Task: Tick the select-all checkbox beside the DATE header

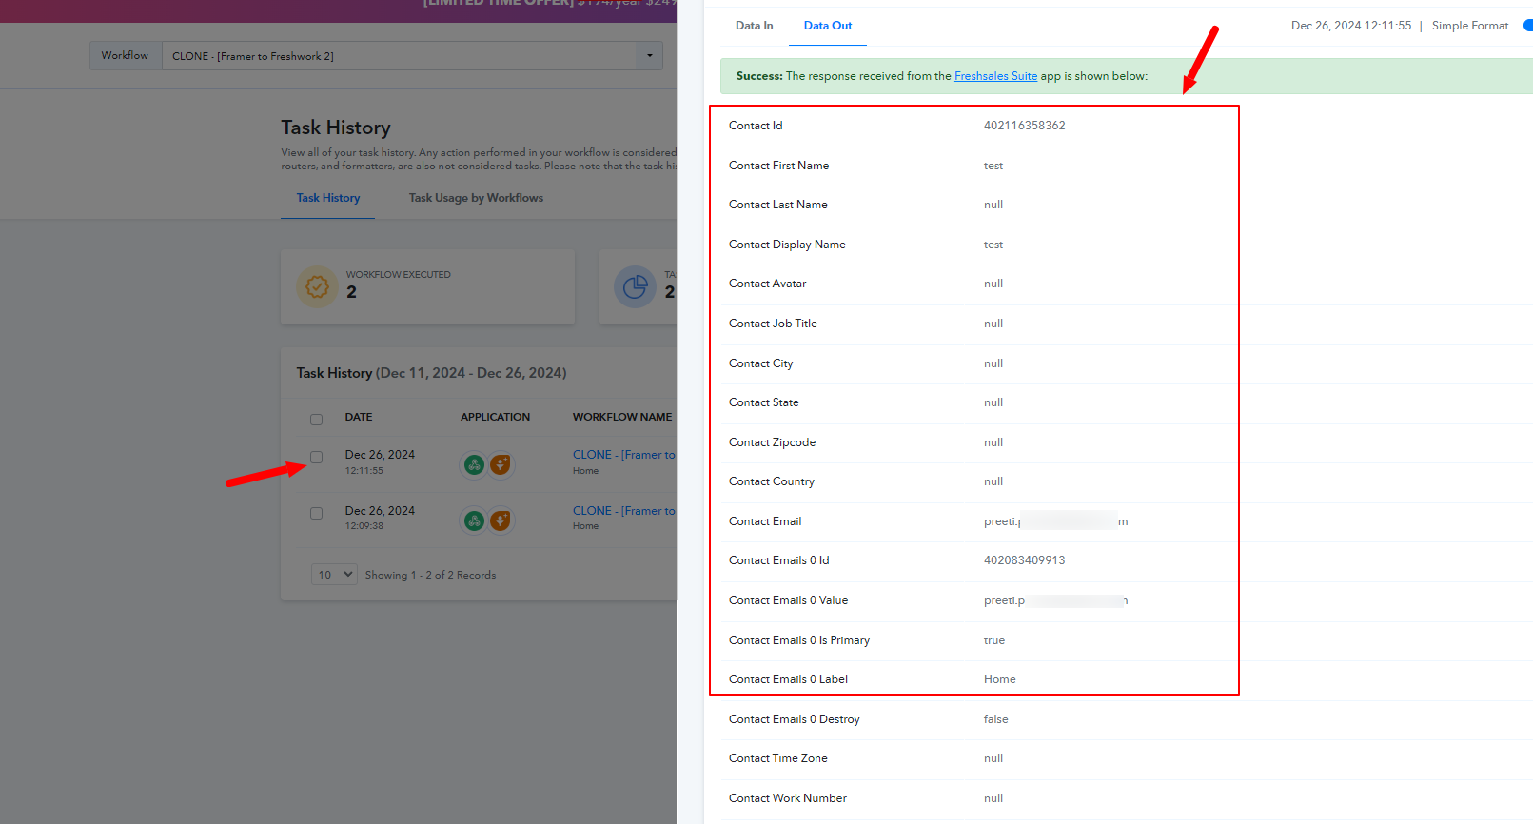Action: pyautogui.click(x=317, y=419)
